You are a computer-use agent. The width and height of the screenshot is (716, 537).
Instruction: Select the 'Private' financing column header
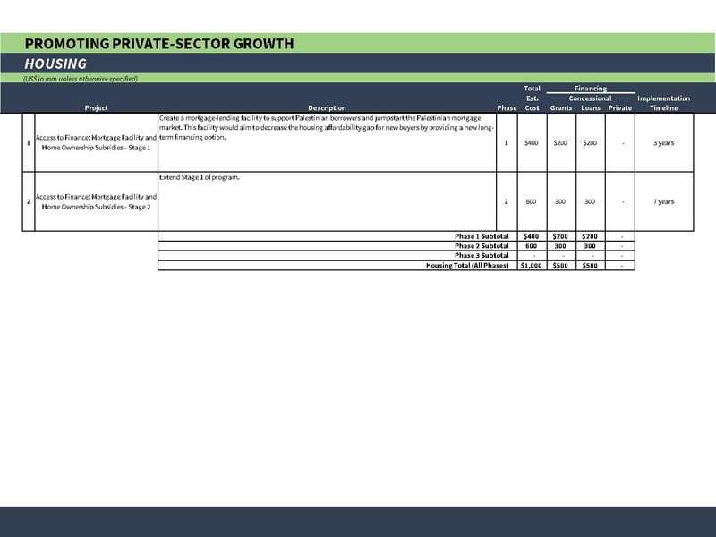619,108
